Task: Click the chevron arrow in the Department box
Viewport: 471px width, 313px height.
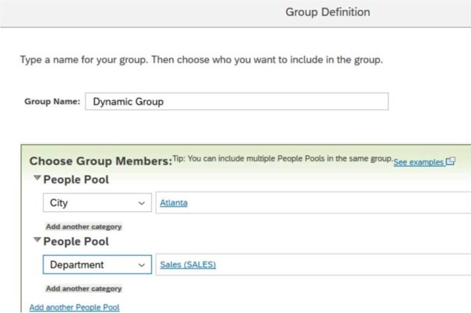Action: coord(142,265)
